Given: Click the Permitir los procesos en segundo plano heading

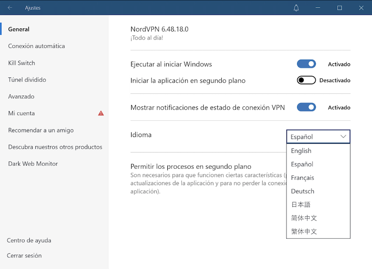Looking at the screenshot, I should 191,166.
